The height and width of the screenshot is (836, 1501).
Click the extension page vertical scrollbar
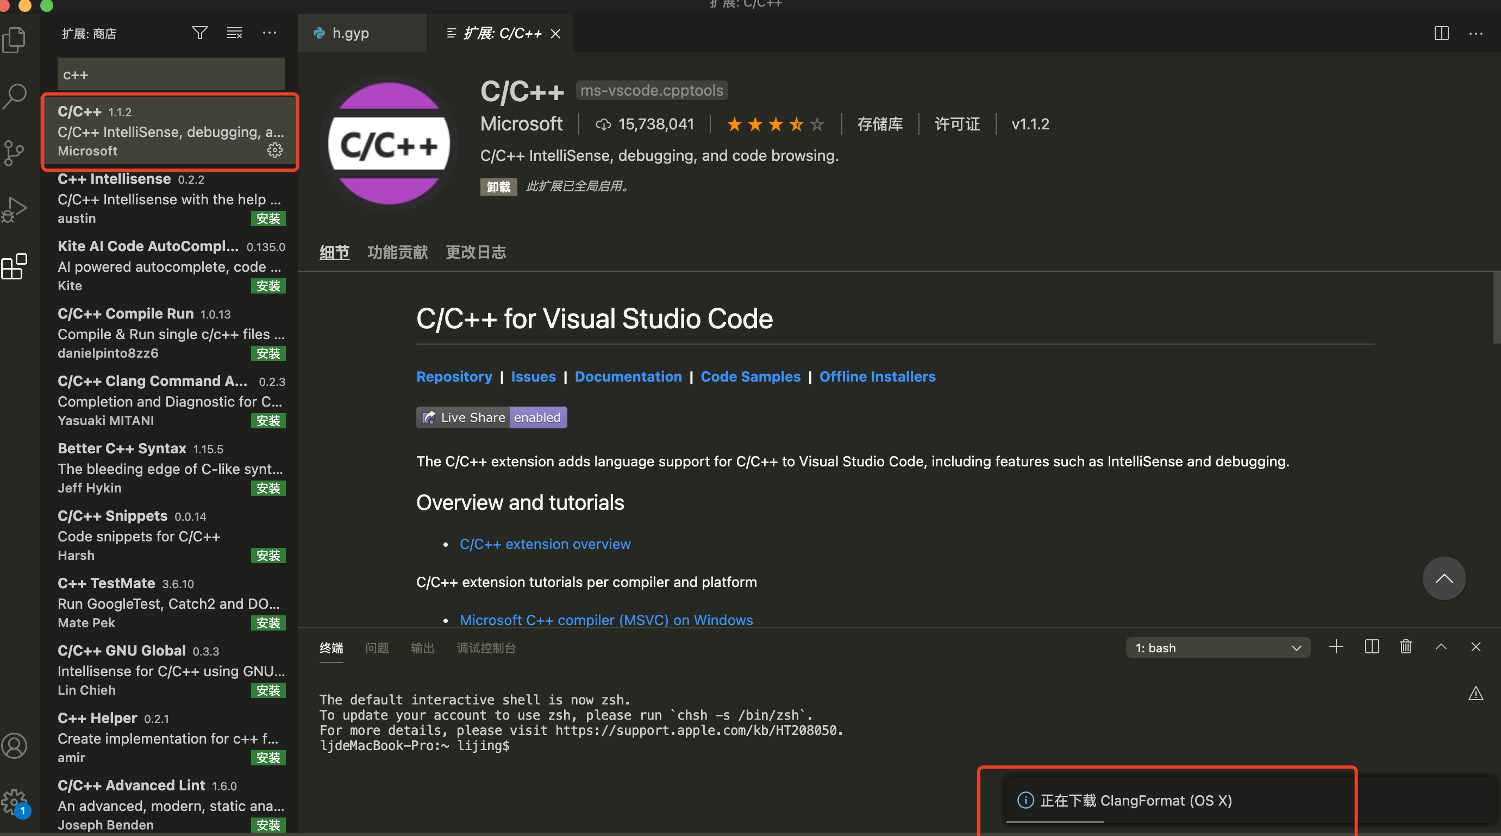click(1496, 308)
